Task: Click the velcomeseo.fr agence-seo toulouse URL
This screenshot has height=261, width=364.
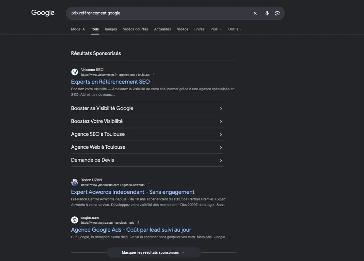Action: 115,75
